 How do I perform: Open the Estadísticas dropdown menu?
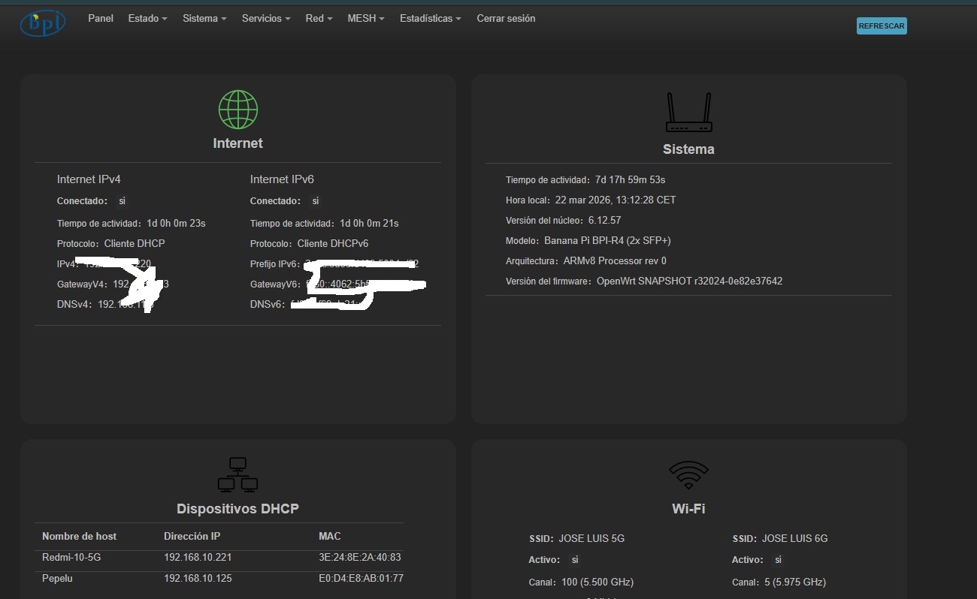coord(430,19)
